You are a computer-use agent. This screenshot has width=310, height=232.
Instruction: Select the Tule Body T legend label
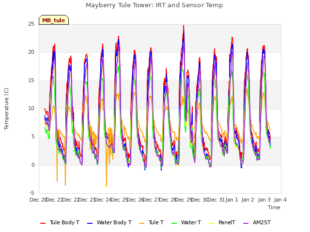(64, 222)
